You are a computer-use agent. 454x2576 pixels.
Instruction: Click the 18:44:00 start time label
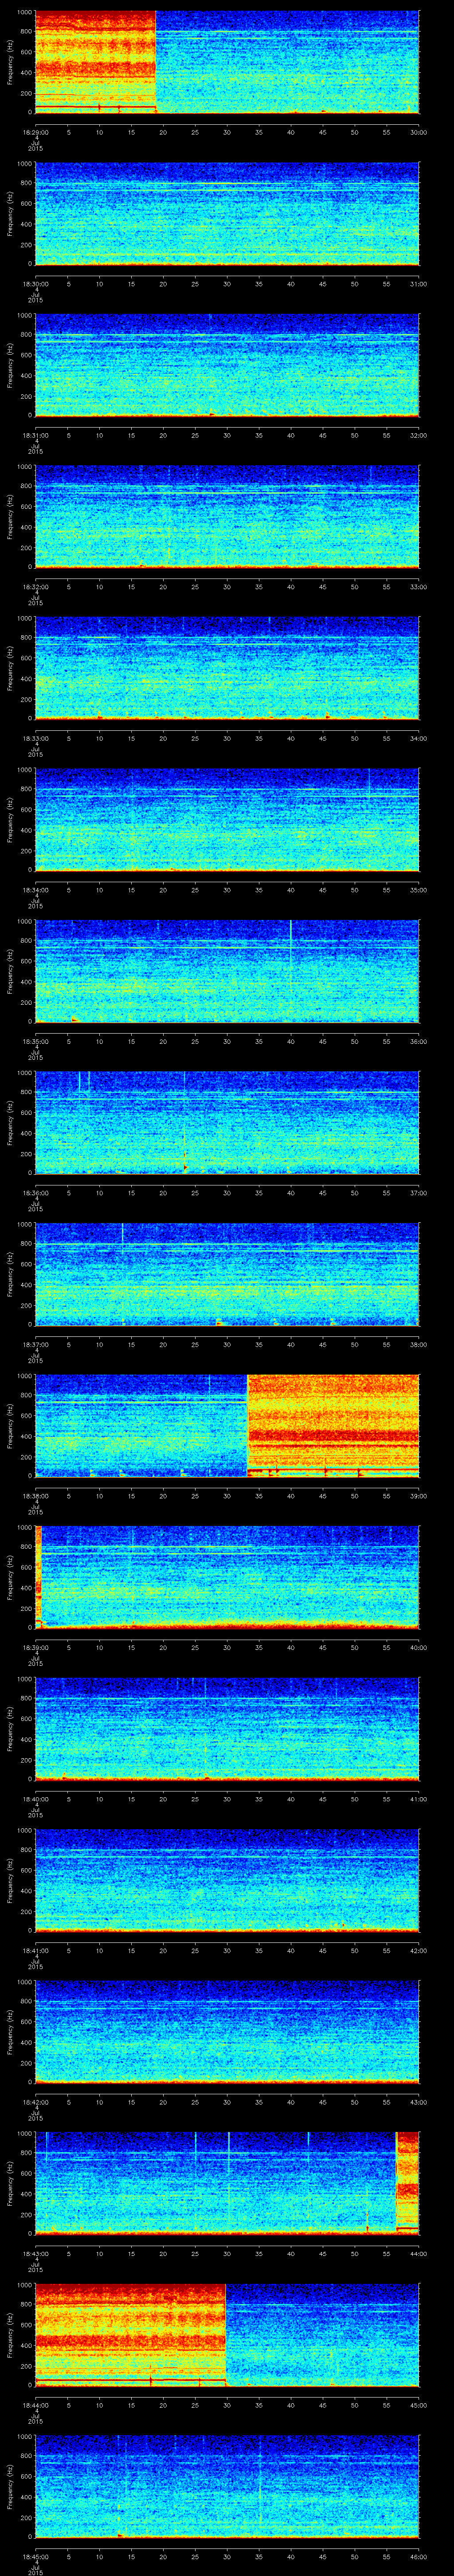[35, 2405]
